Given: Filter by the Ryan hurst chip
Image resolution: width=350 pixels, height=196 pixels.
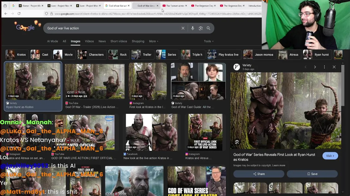Looking at the screenshot, I should (317, 55).
